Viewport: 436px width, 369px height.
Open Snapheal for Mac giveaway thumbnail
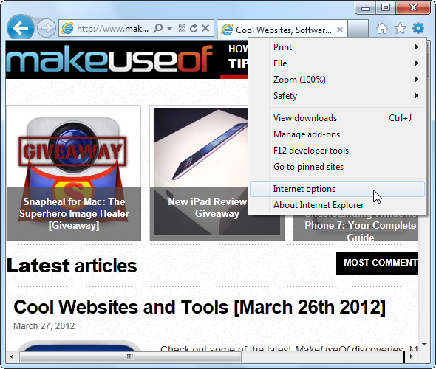(x=74, y=173)
